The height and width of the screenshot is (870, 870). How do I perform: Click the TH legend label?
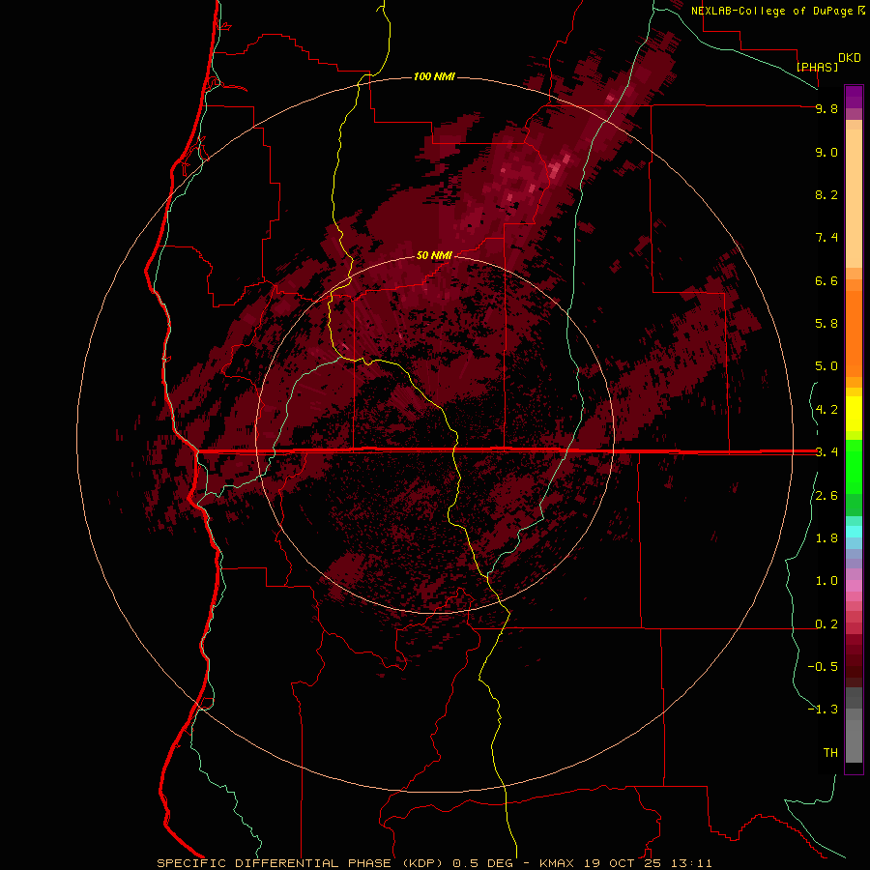coord(830,753)
